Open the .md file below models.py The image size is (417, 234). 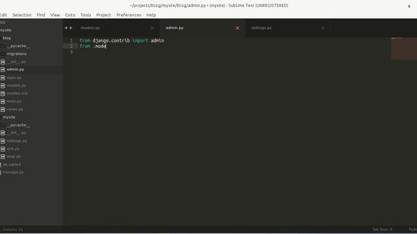[17, 94]
